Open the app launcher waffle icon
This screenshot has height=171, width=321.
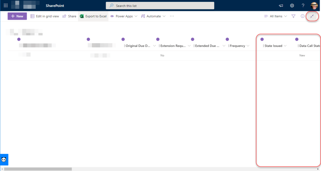[6, 6]
